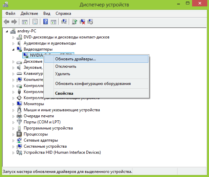Click Update driver software toolbar icon

tap(75, 22)
